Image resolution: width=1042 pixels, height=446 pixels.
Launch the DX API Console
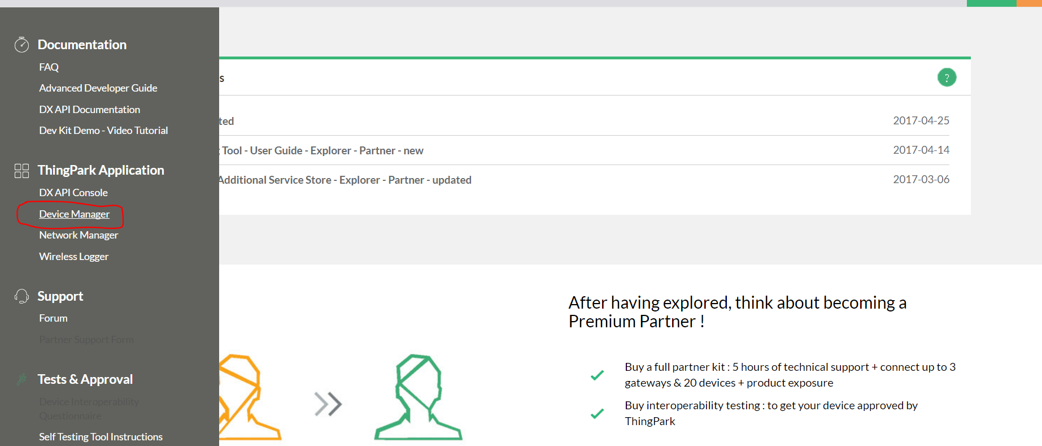click(73, 193)
